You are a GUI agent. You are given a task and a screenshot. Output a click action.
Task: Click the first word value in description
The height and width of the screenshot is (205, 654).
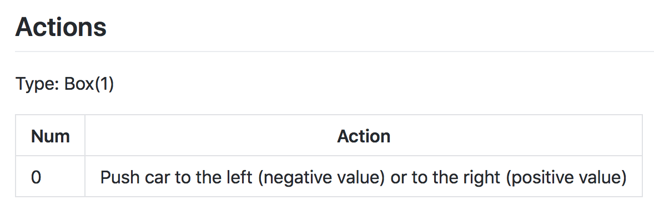(x=358, y=177)
